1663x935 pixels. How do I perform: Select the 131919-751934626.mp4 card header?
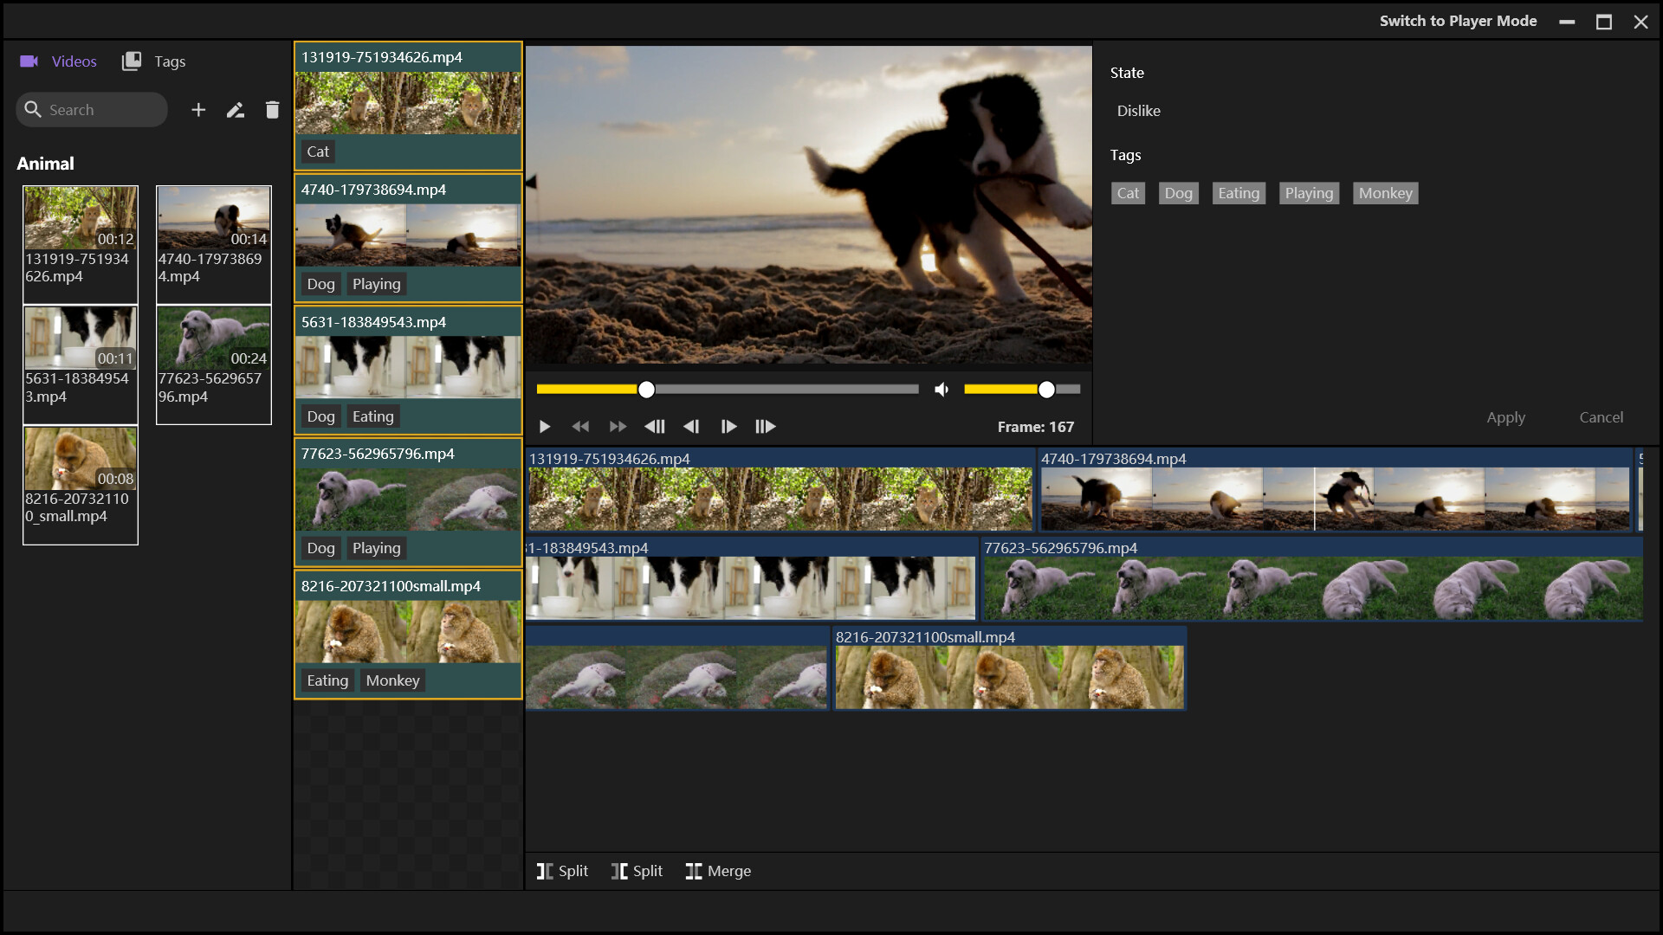click(408, 57)
